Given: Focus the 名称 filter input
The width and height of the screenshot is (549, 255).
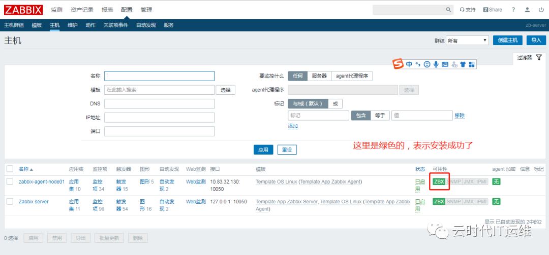Looking at the screenshot, I should 159,76.
